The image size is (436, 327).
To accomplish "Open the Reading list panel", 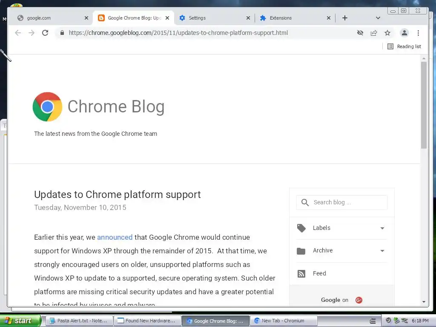I will [404, 46].
